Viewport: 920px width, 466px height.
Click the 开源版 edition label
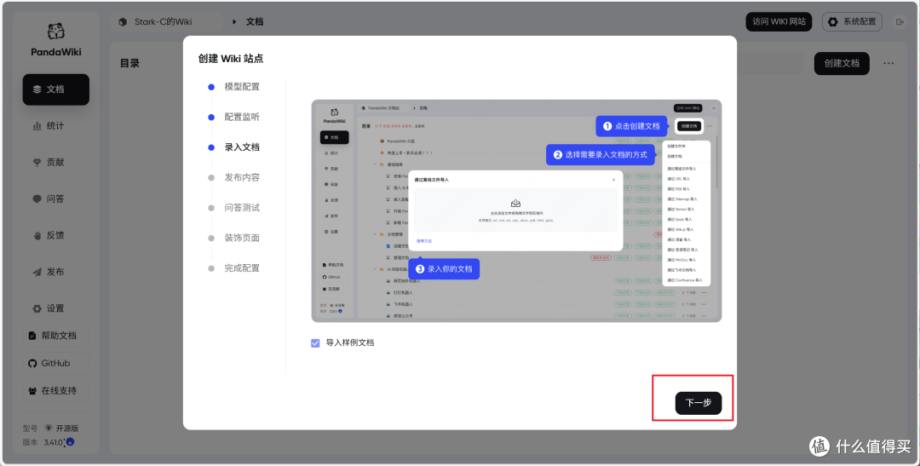click(67, 429)
